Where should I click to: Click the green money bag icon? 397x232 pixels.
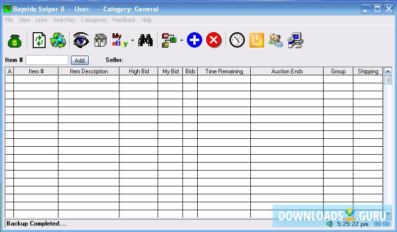14,41
